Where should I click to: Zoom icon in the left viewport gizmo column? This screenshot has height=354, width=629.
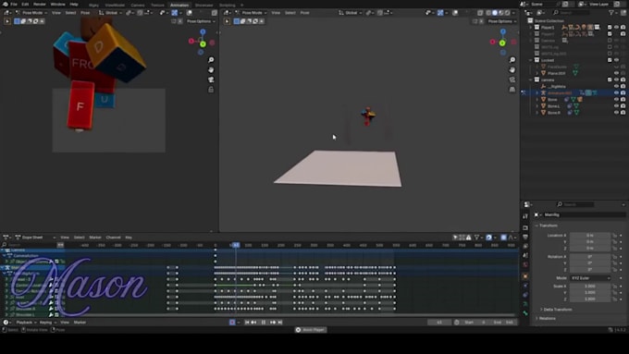tap(211, 60)
